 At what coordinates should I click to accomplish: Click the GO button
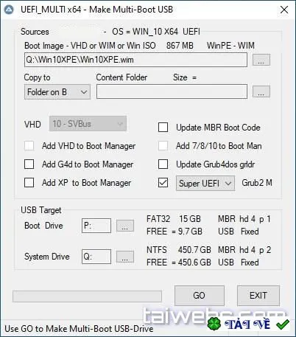click(x=200, y=296)
